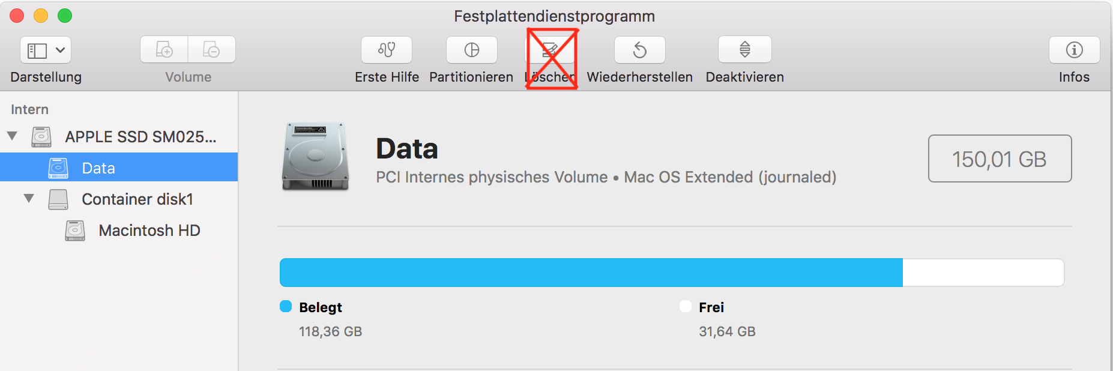
Task: Click the large Data drive image
Action: click(316, 156)
